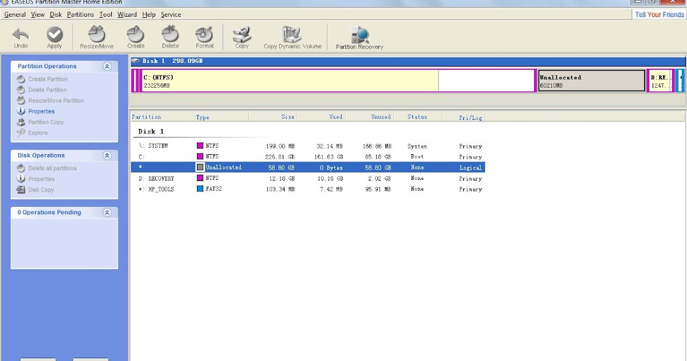
Task: Click the Undo toolbar icon
Action: 21,35
